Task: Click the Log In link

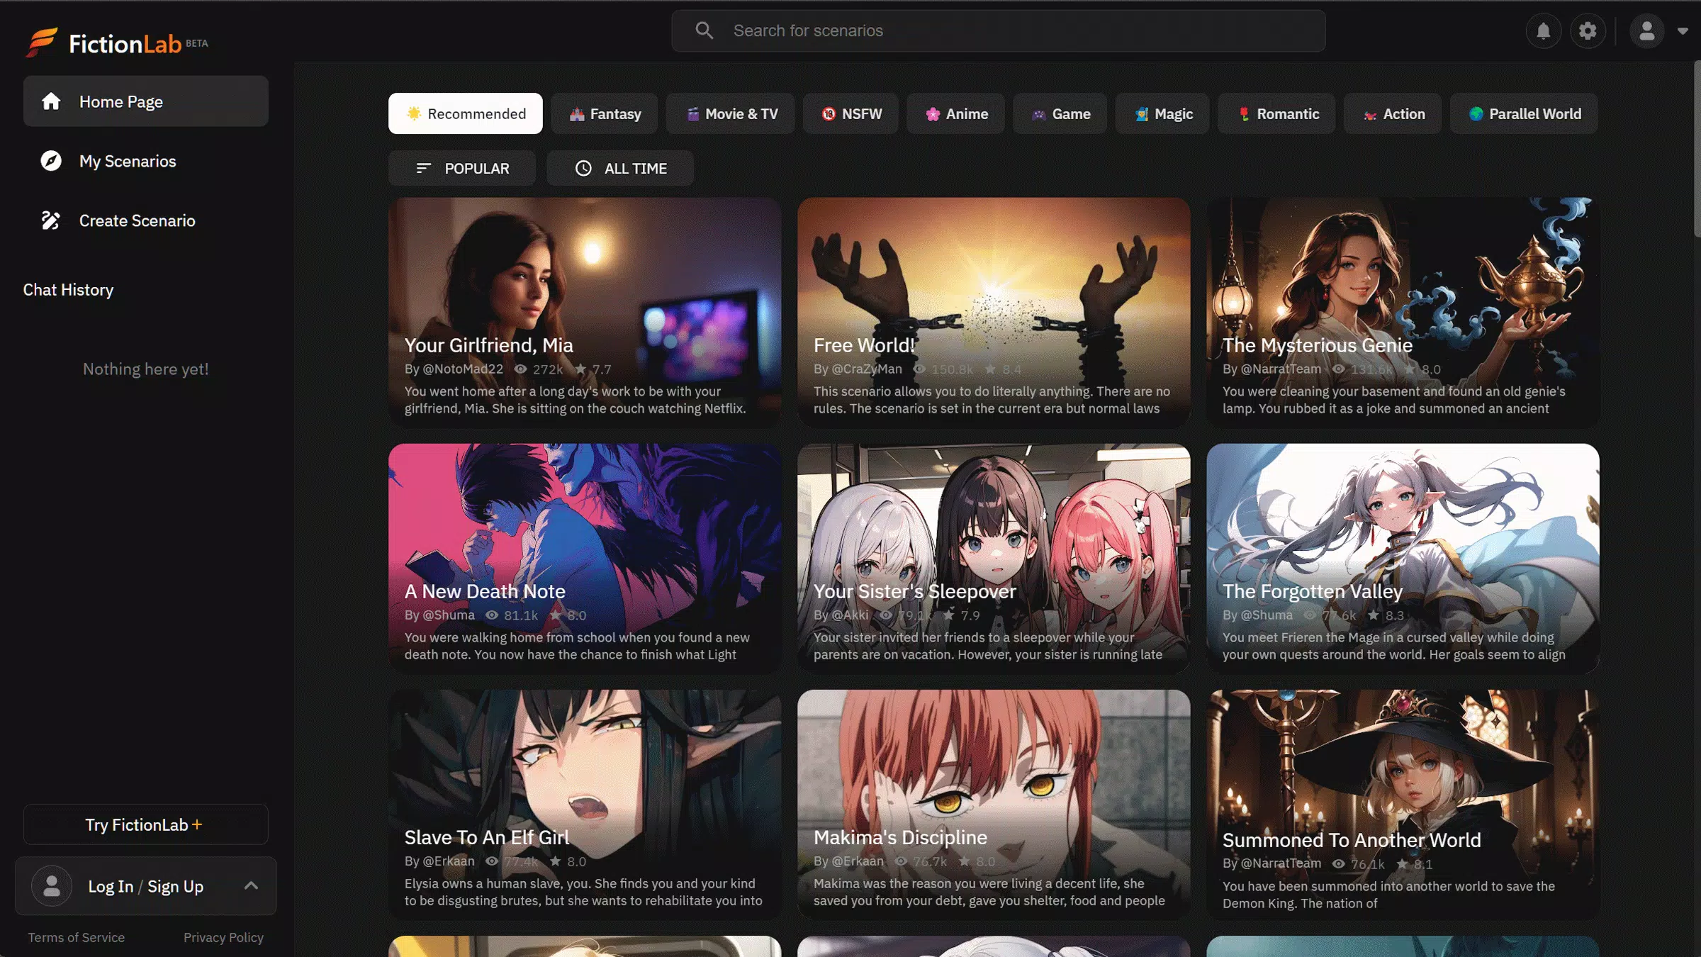Action: click(x=111, y=886)
